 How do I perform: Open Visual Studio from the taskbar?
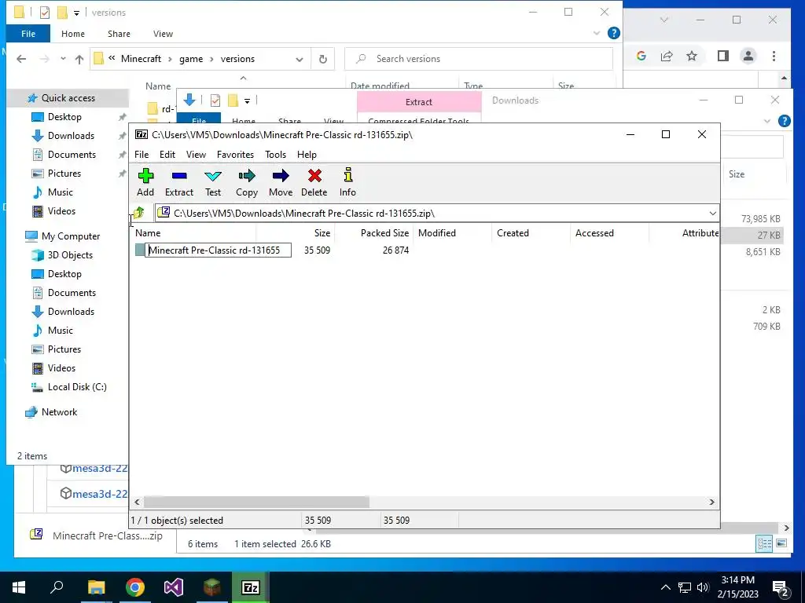click(x=174, y=587)
